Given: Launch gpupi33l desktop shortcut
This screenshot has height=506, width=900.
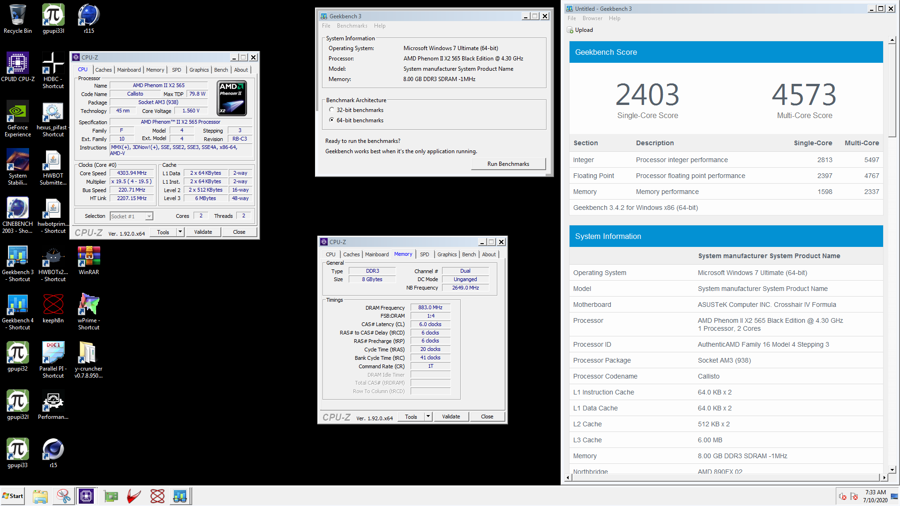Looking at the screenshot, I should [53, 19].
